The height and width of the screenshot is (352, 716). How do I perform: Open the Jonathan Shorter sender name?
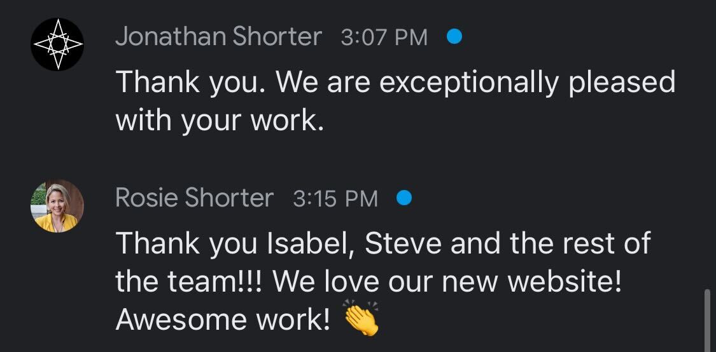click(x=218, y=37)
